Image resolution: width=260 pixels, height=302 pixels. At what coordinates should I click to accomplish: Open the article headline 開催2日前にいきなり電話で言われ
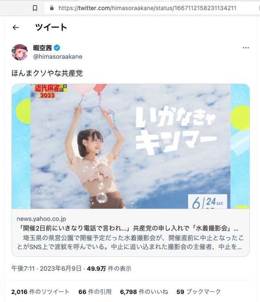[128, 228]
